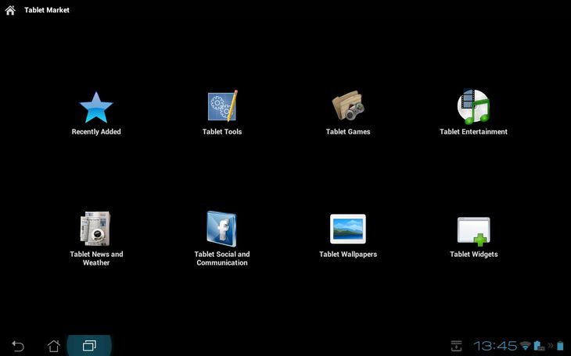Open Tablet Wallpapers landscape picture icon
This screenshot has height=356, width=571.
tap(348, 229)
